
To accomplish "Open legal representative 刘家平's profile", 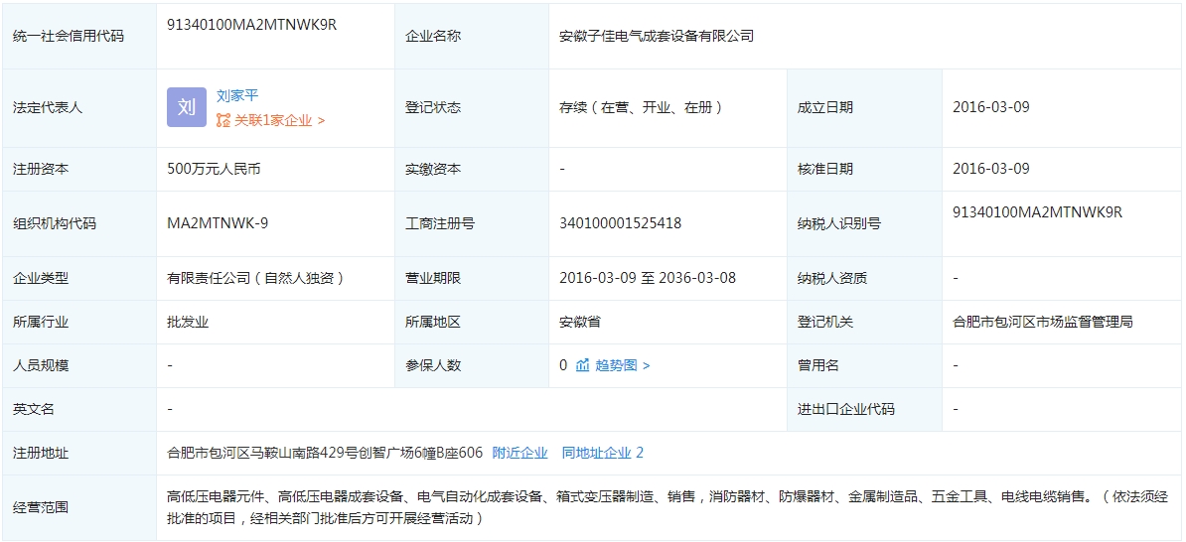I will click(237, 95).
